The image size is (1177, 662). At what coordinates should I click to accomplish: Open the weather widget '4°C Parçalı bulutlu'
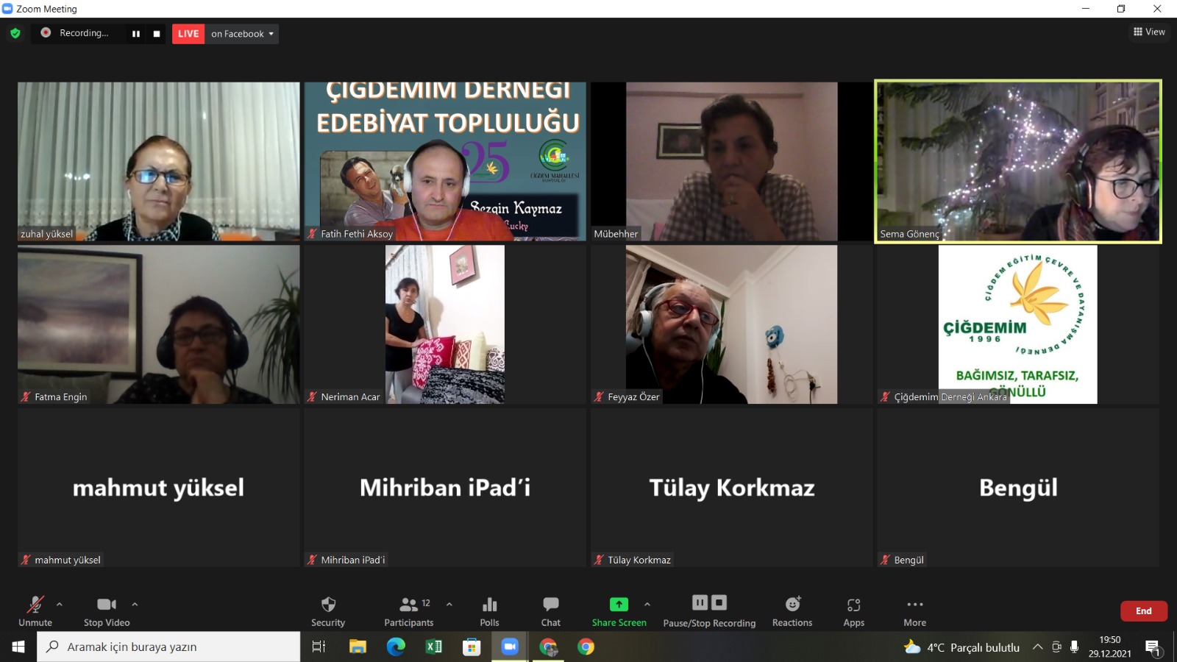point(961,647)
